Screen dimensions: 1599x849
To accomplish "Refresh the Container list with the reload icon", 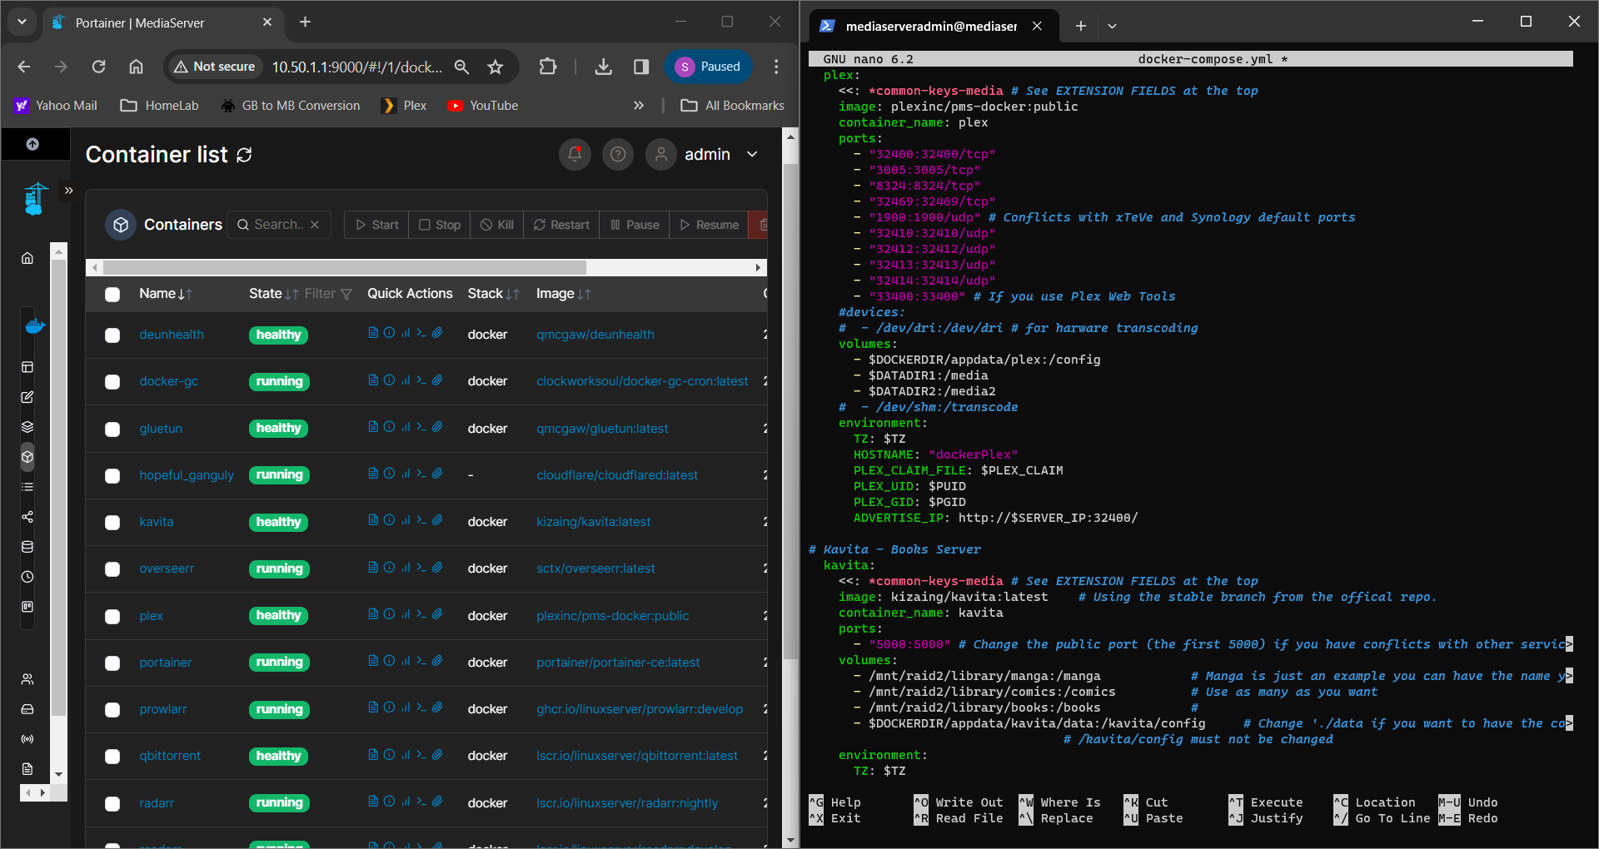I will click(244, 155).
